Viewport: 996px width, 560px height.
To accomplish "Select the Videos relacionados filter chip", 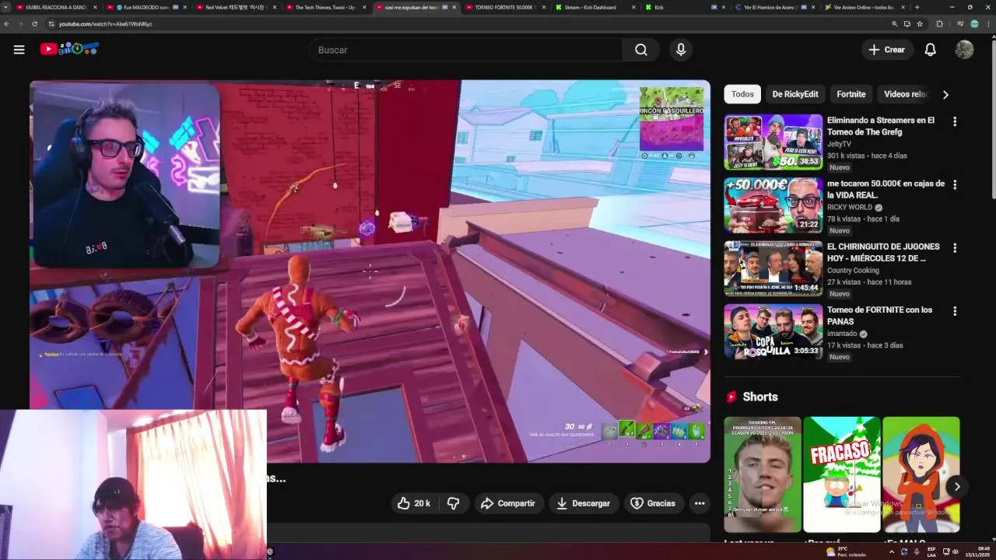I will (905, 94).
